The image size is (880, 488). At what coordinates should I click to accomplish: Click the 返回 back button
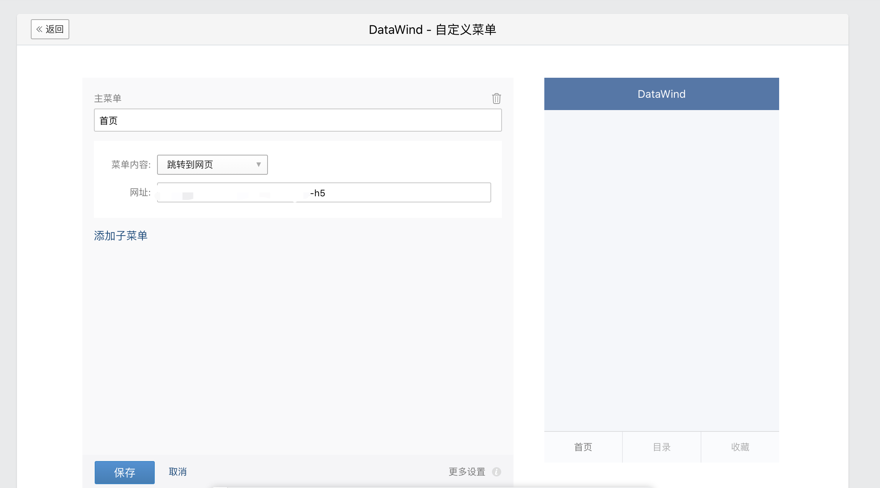tap(50, 29)
